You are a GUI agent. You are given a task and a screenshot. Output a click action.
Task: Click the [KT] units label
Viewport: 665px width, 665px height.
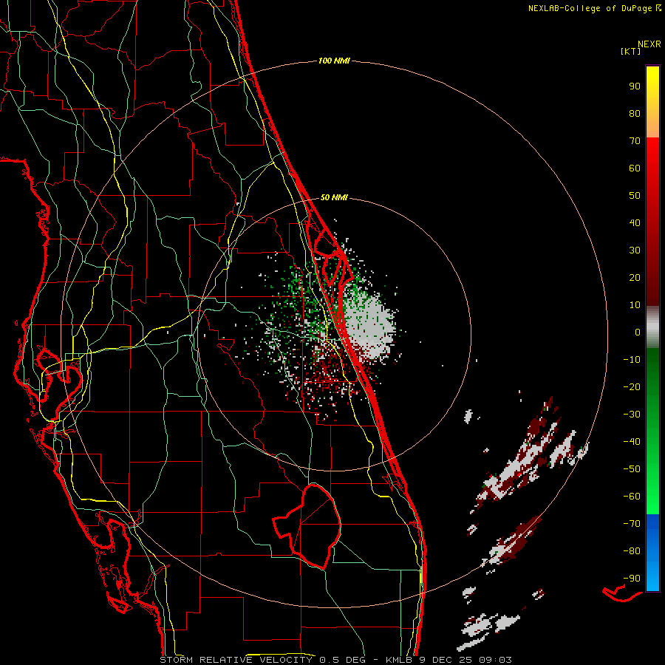point(631,51)
